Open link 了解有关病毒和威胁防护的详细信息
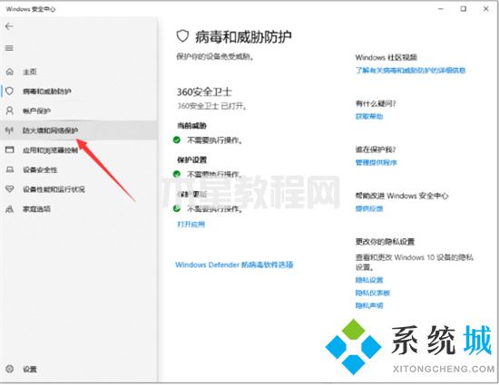The width and height of the screenshot is (499, 385). [x=410, y=70]
